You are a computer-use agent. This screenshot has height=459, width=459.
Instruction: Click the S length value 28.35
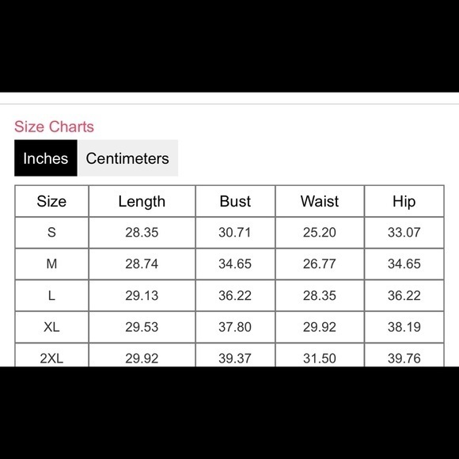(142, 233)
